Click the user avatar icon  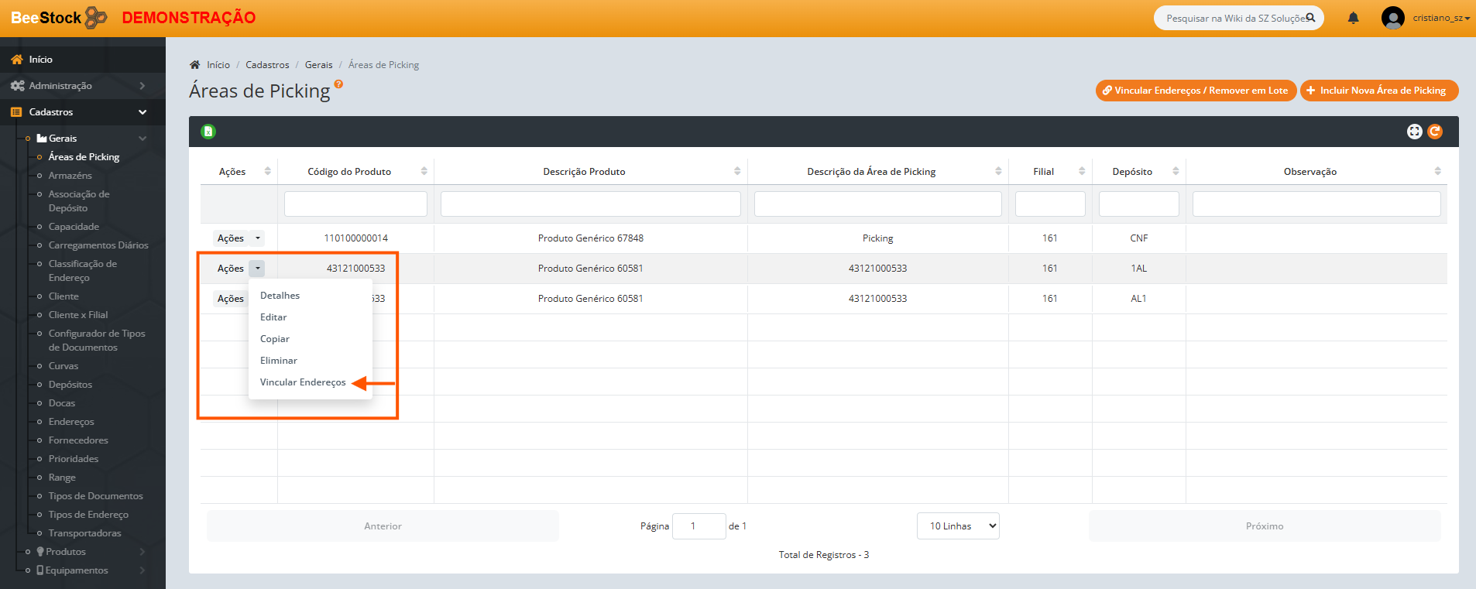coord(1392,18)
